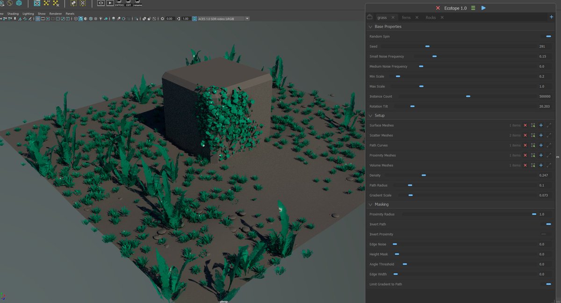Expand Volume Meshes list with arrows icon
Viewport: 561px width, 303px height.
click(549, 165)
